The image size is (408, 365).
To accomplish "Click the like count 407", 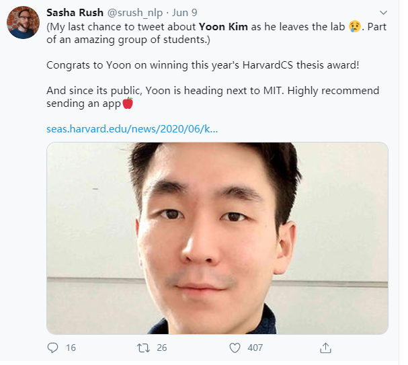I will point(255,348).
